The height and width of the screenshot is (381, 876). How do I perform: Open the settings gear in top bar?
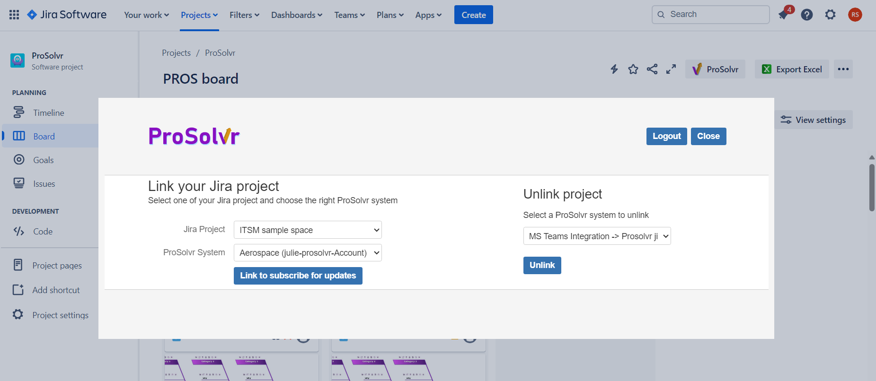(831, 15)
